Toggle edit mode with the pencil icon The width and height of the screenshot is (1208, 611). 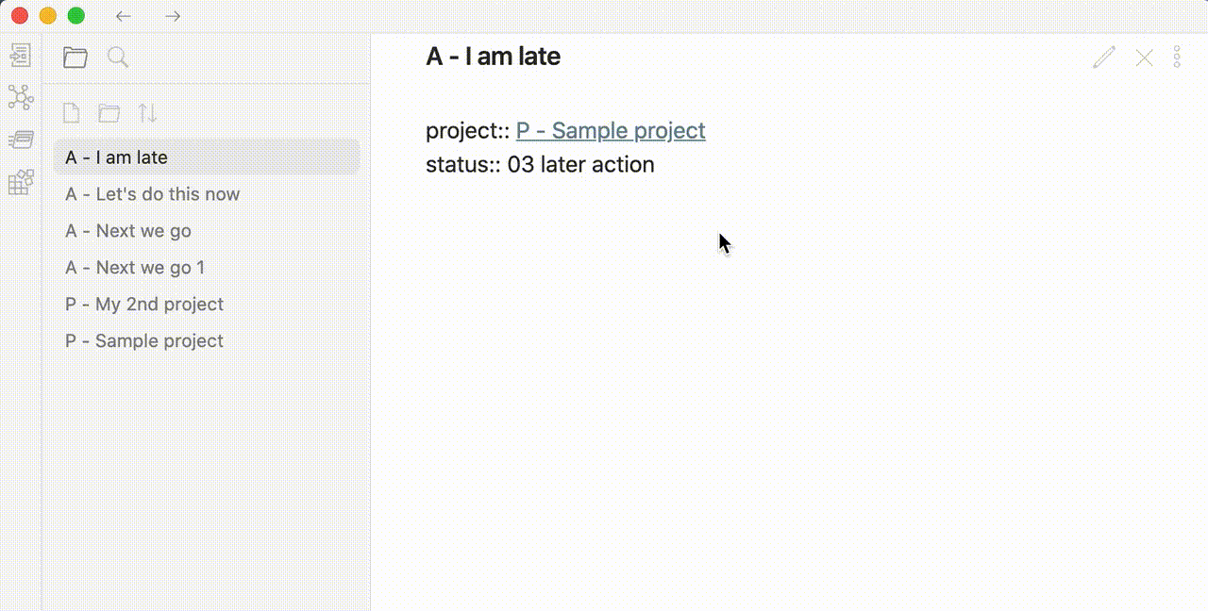[x=1103, y=58]
